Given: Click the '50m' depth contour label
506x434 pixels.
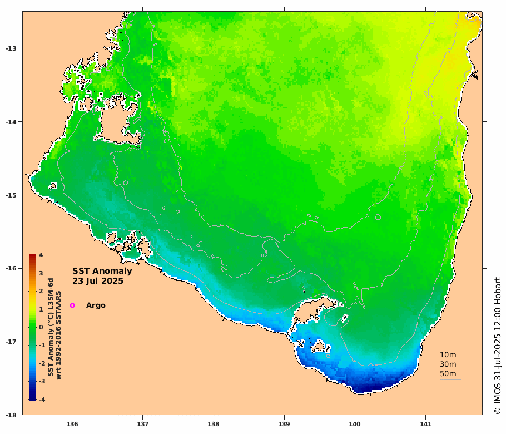Looking at the screenshot, I should coord(448,373).
